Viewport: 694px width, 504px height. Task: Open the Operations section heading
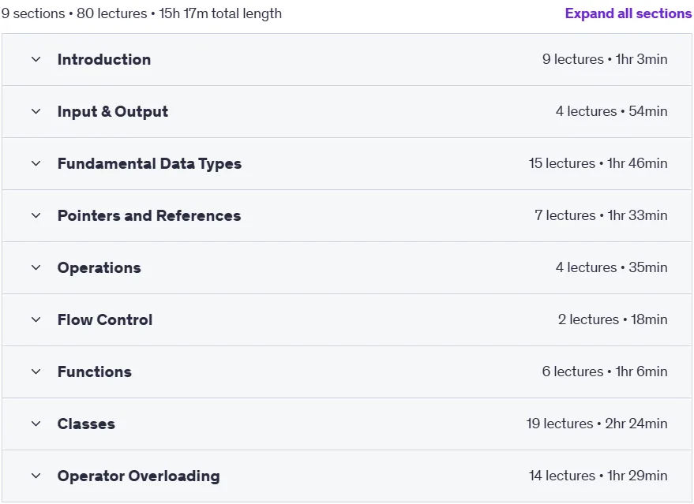(x=99, y=268)
